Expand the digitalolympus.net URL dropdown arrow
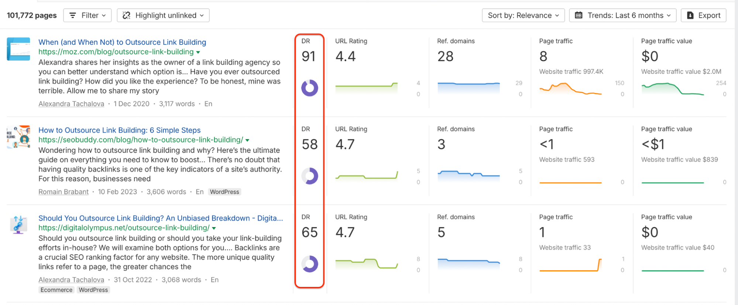This screenshot has width=738, height=305. click(214, 228)
